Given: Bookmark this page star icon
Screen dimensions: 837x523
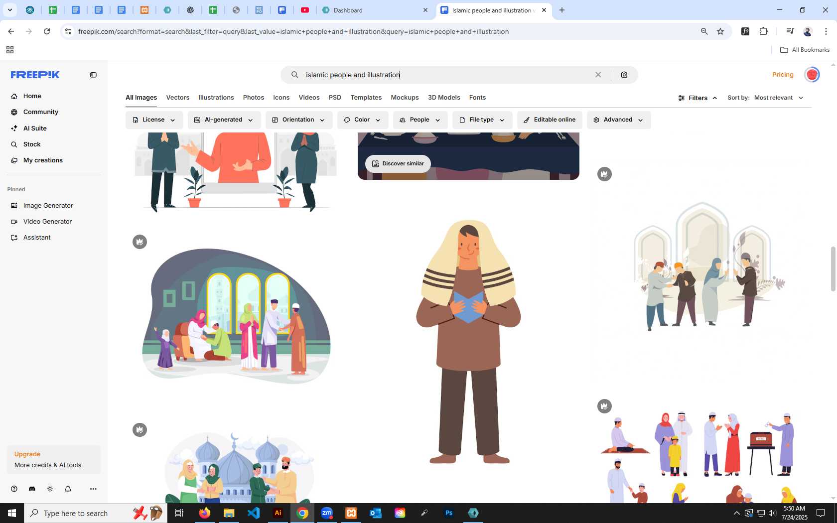Looking at the screenshot, I should tap(720, 31).
